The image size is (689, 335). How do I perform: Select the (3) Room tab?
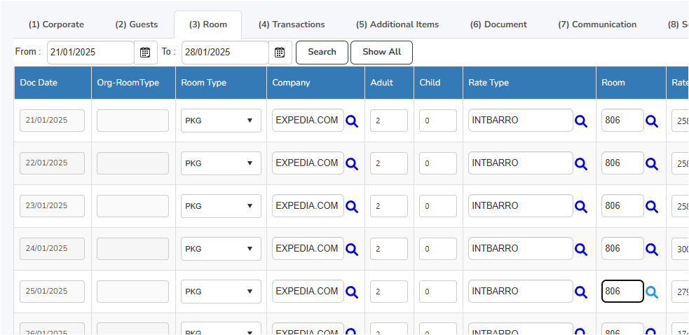(208, 25)
